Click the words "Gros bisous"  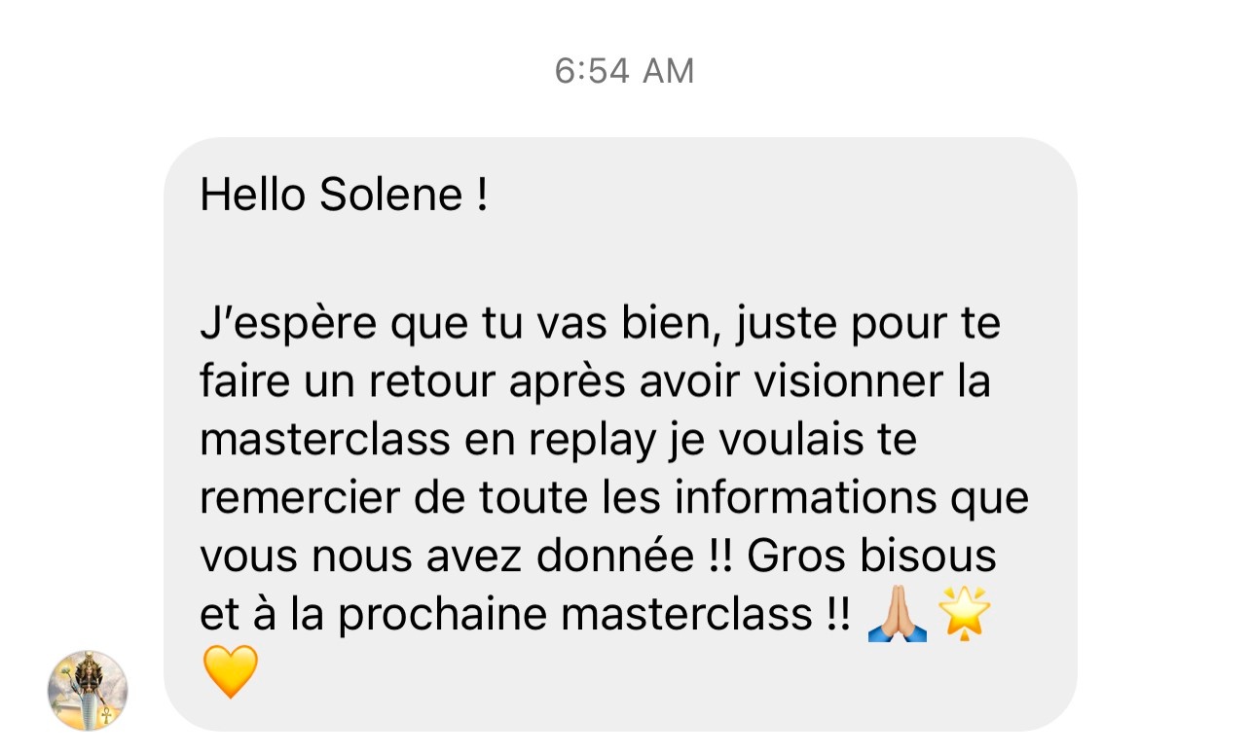point(871,557)
